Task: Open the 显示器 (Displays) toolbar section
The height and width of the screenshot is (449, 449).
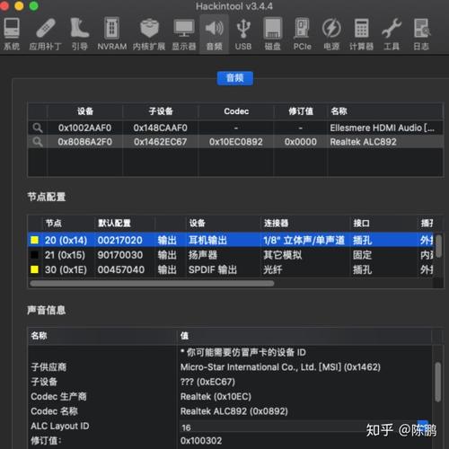Action: (x=184, y=33)
